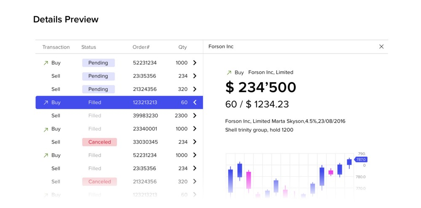Viewport: 421px width, 208px height.
Task: Click Filled status on order 39983230
Action: [x=95, y=116]
